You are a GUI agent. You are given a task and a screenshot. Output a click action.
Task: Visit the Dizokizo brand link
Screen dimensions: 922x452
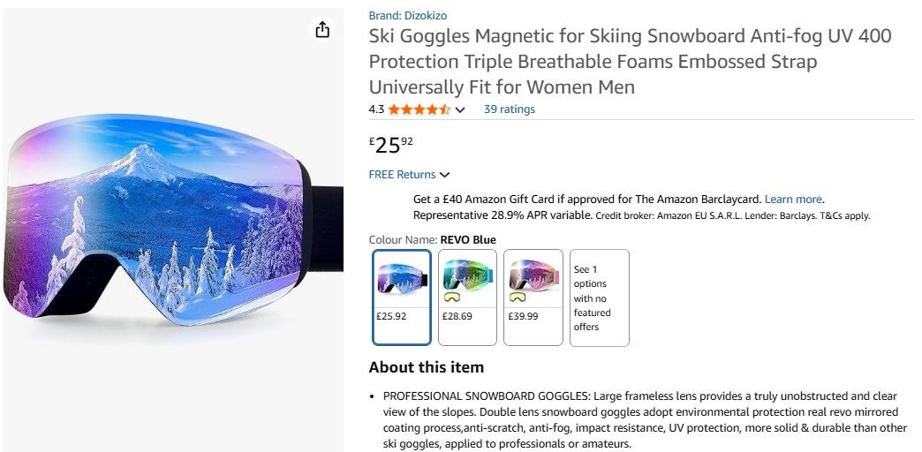[x=407, y=16]
